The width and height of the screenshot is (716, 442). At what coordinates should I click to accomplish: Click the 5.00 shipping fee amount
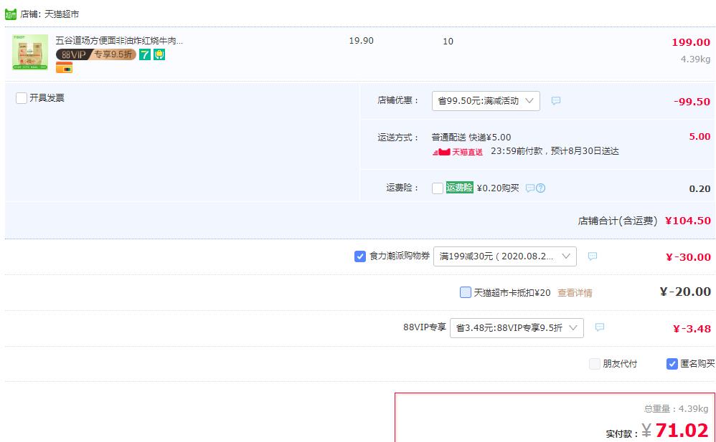(699, 137)
